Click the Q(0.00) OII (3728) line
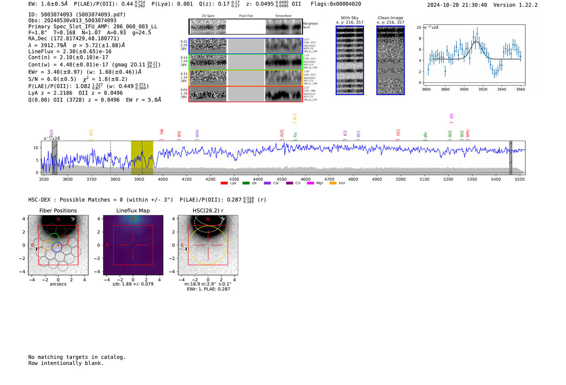Viewport: 566px width, 385px height. (95, 100)
